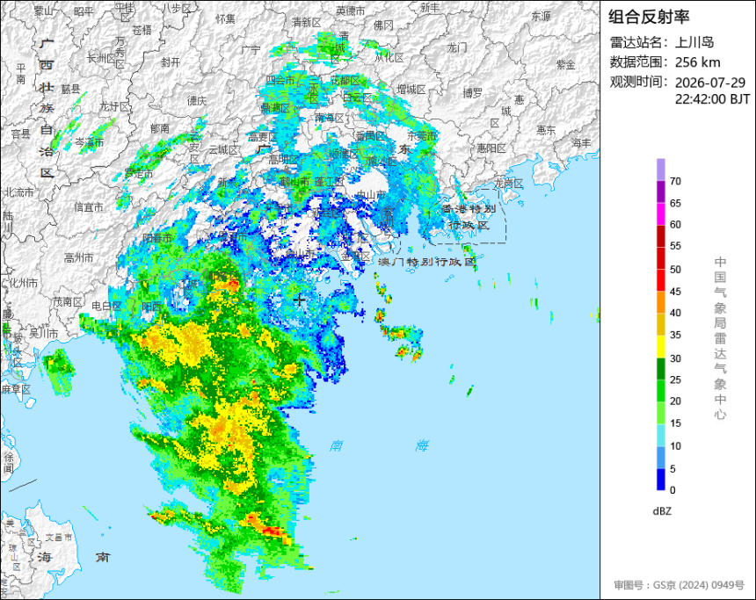The height and width of the screenshot is (600, 756).
Task: Click the 文昌市 label on Hainan
Action: (58, 537)
